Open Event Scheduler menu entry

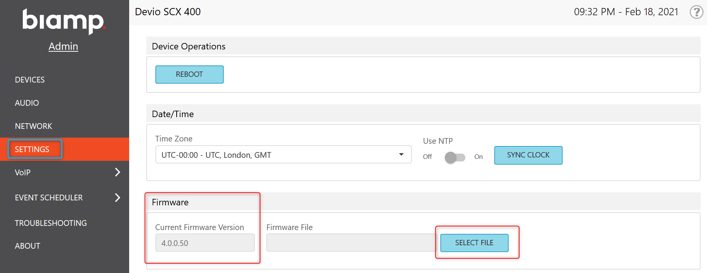click(49, 198)
